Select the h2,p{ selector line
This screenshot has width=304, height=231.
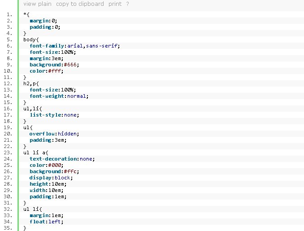coord(31,83)
